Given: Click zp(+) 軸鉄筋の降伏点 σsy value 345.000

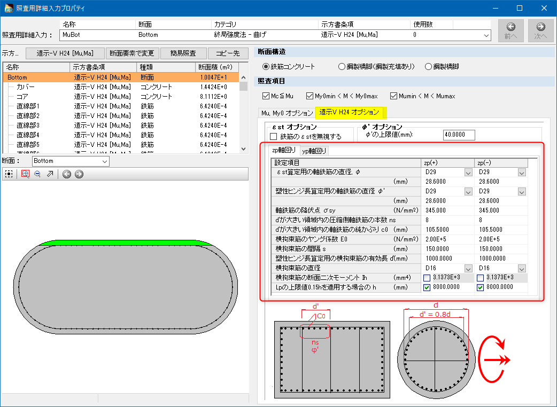Looking at the screenshot, I should pyautogui.click(x=447, y=210).
